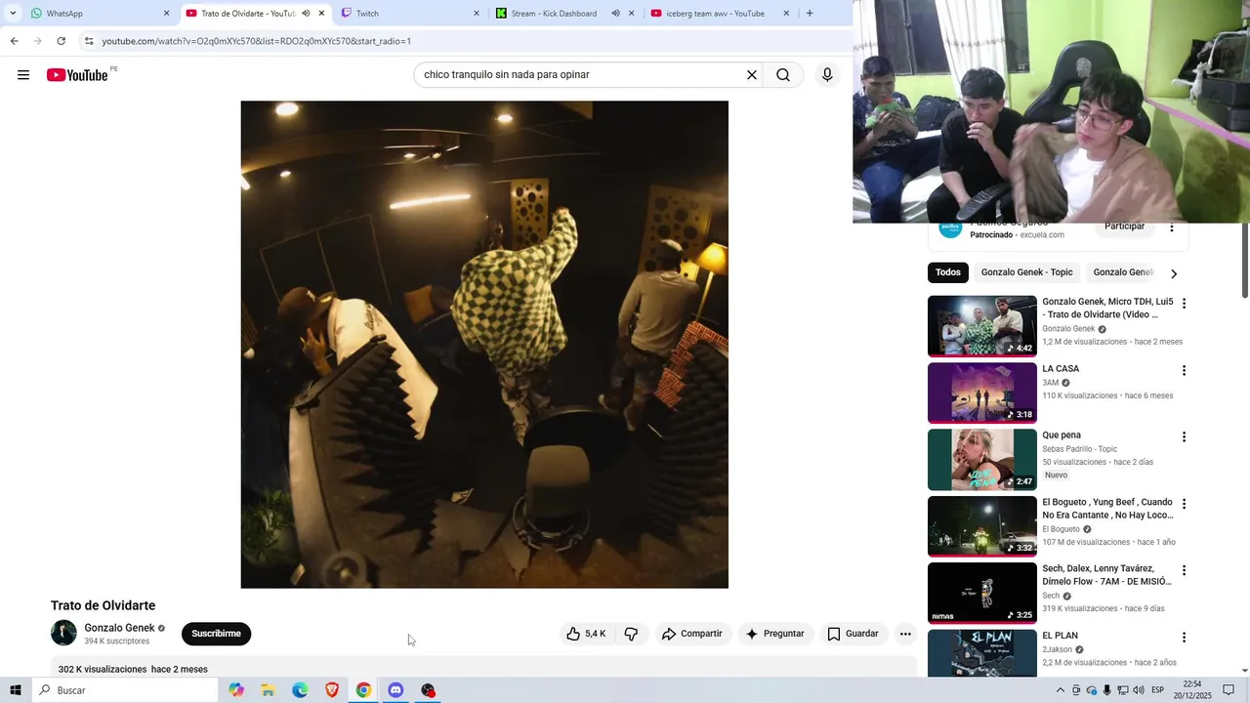Screen dimensions: 1250x703
Task: Click the main video player
Action: [484, 345]
